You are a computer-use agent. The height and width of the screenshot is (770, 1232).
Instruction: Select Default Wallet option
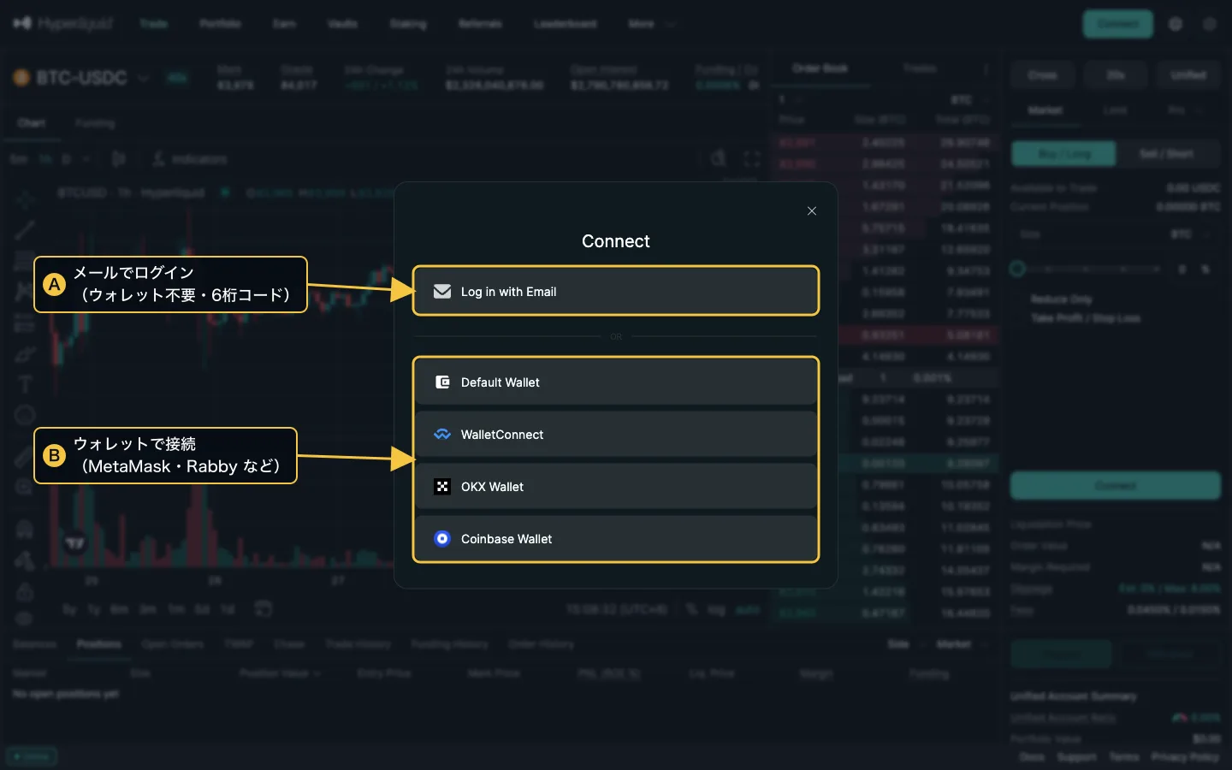point(616,382)
